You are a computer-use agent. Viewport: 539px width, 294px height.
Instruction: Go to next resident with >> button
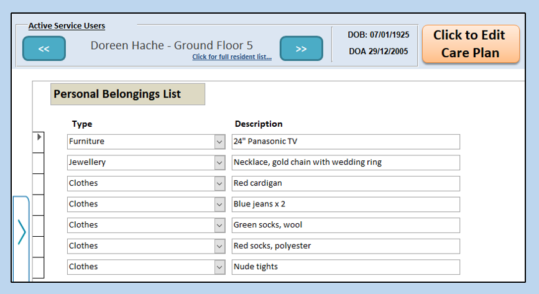(301, 49)
